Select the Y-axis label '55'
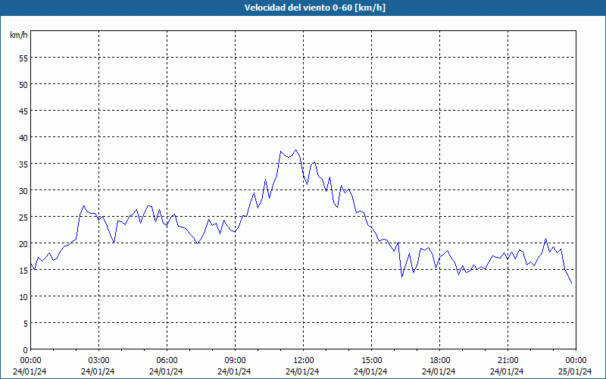Screen dimensions: 606x379 click(23, 58)
